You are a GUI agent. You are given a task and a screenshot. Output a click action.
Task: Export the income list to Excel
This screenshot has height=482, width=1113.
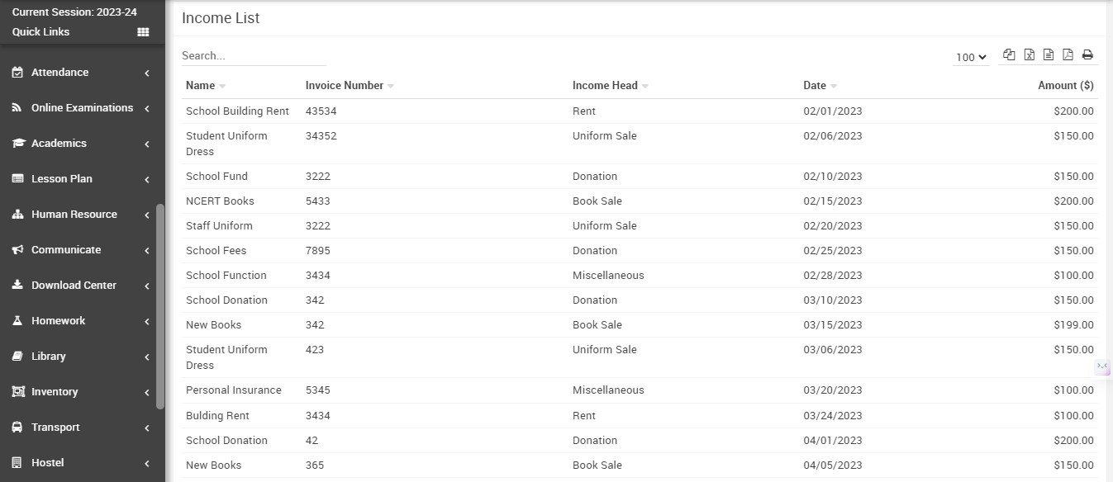click(1029, 55)
